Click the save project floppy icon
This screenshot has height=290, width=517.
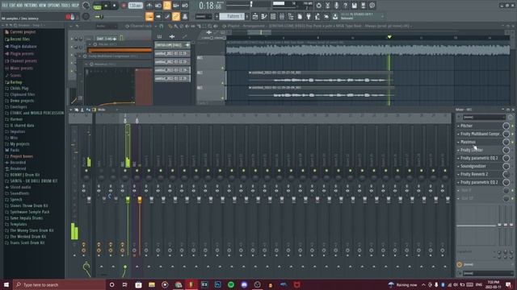pyautogui.click(x=354, y=6)
